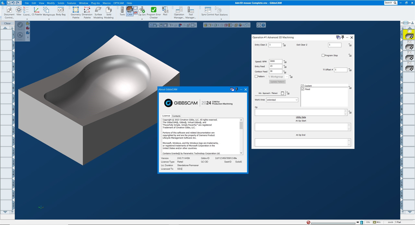Enable the Program Stop checkbox
The height and width of the screenshot is (225, 415).
point(323,55)
